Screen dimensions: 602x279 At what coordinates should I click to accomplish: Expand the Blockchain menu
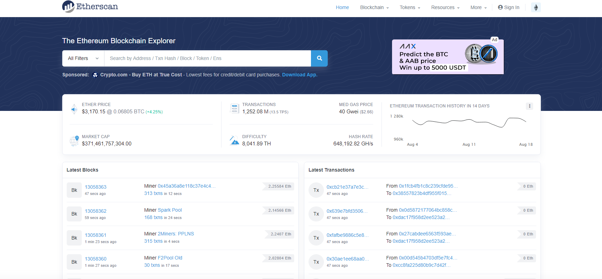pyautogui.click(x=374, y=7)
